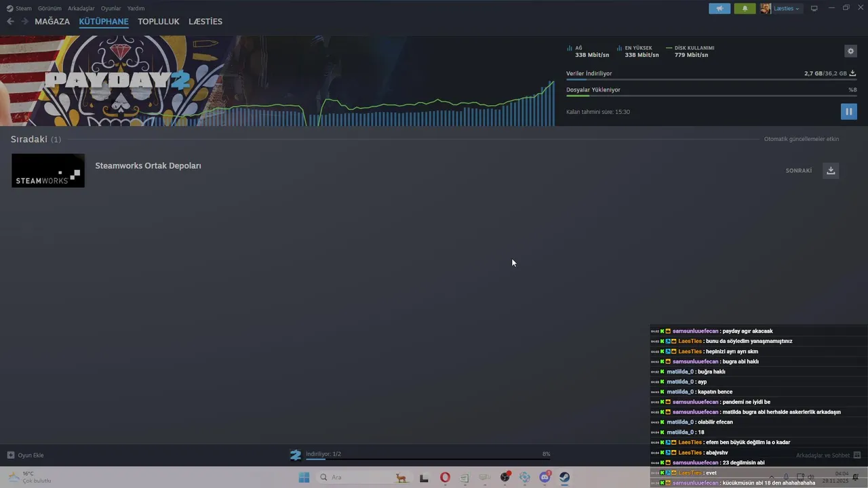Click the Steam taskbar icon

coord(564,477)
